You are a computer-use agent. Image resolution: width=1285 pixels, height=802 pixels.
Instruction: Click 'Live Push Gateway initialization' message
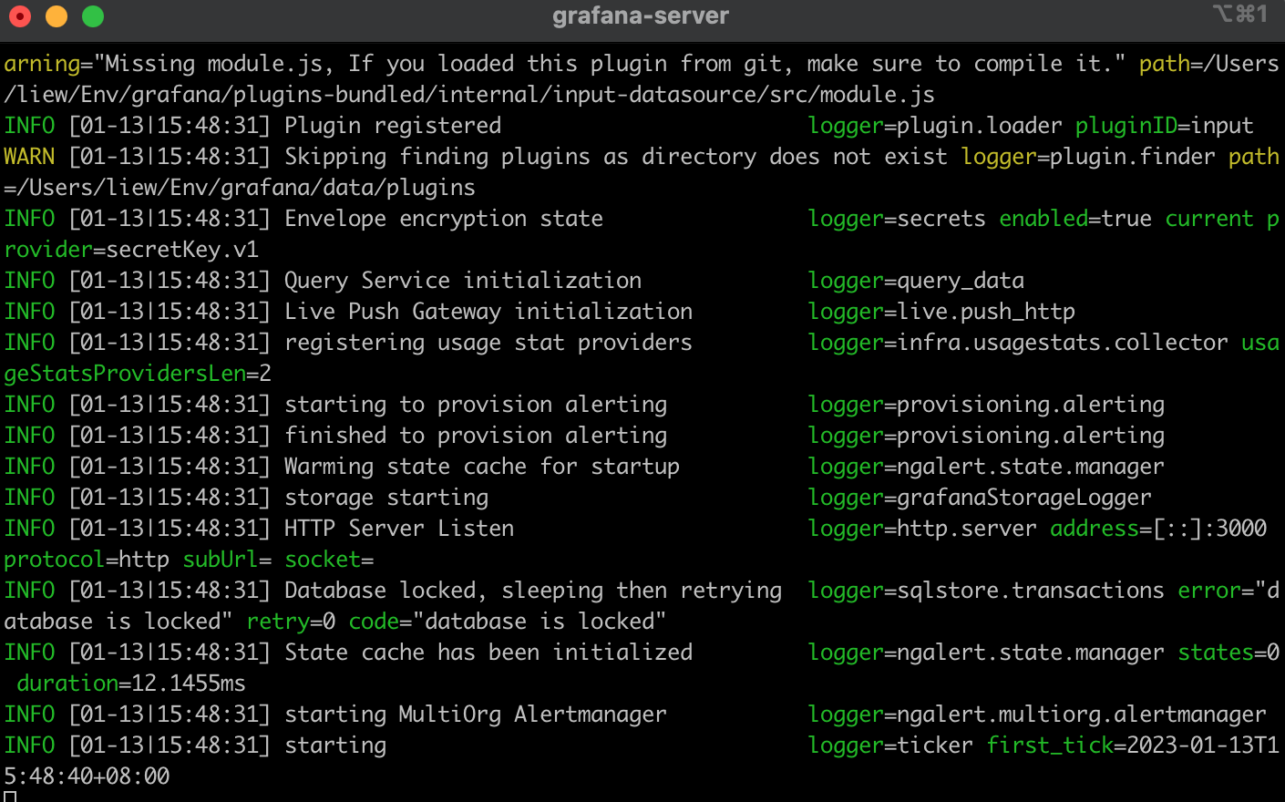(x=488, y=312)
